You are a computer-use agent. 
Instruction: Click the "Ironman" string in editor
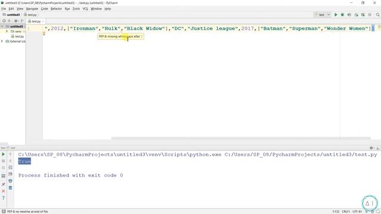[x=84, y=29]
